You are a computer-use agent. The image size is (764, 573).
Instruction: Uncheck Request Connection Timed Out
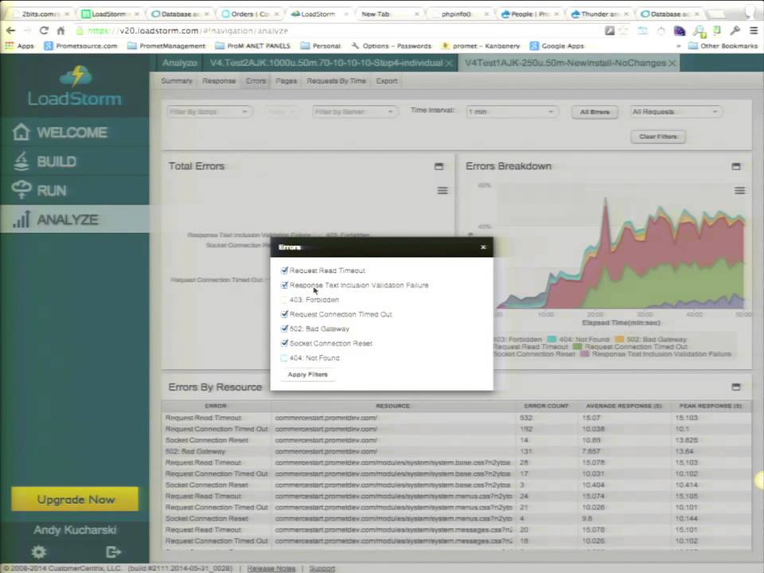[x=285, y=314]
